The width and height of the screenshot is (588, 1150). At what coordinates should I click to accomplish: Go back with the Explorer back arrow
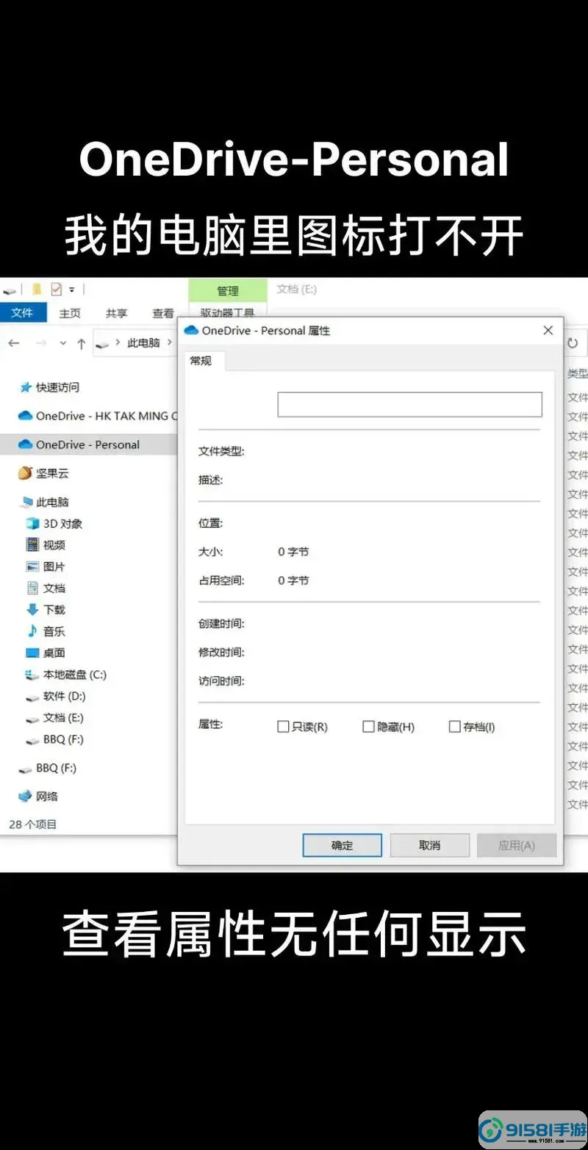click(13, 343)
